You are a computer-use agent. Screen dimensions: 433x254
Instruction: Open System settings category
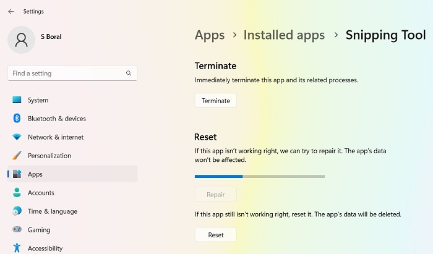coord(72,100)
